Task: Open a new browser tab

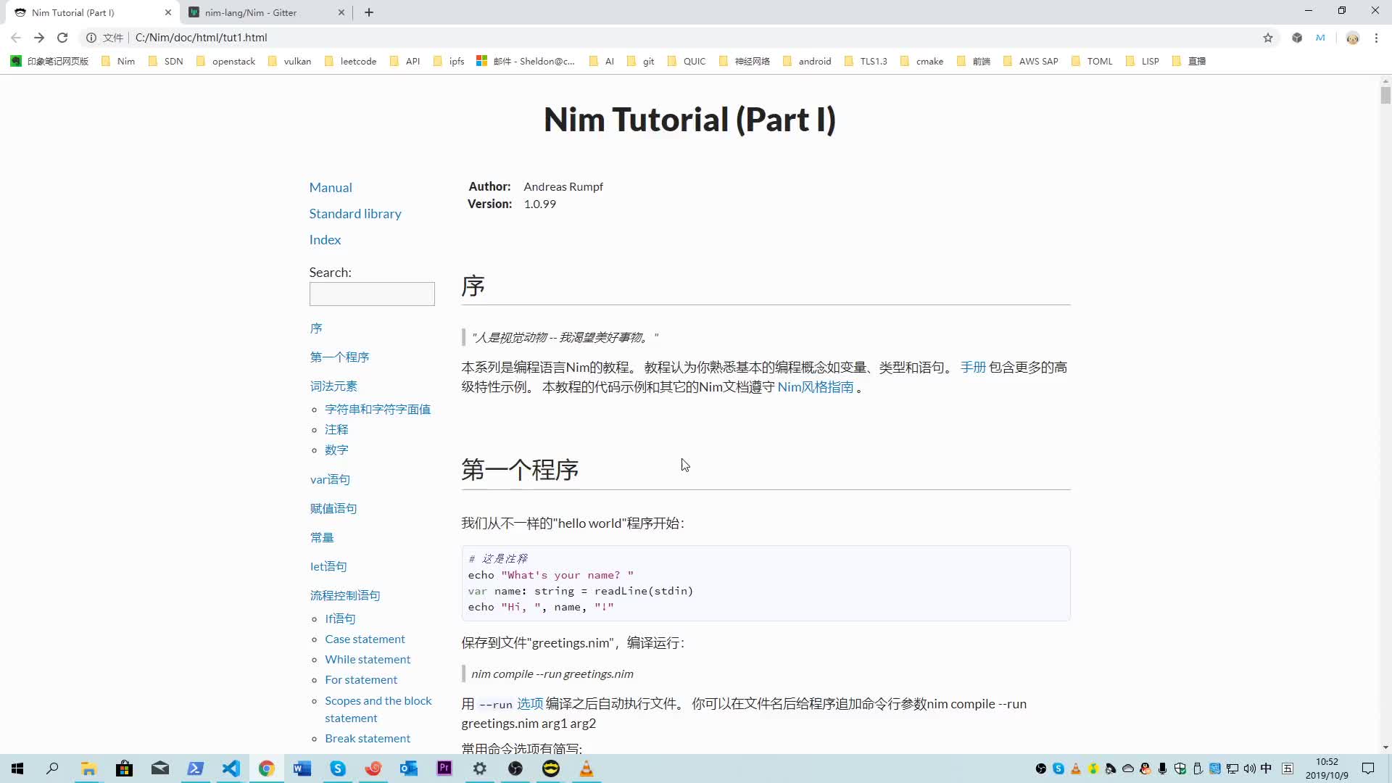Action: [369, 12]
